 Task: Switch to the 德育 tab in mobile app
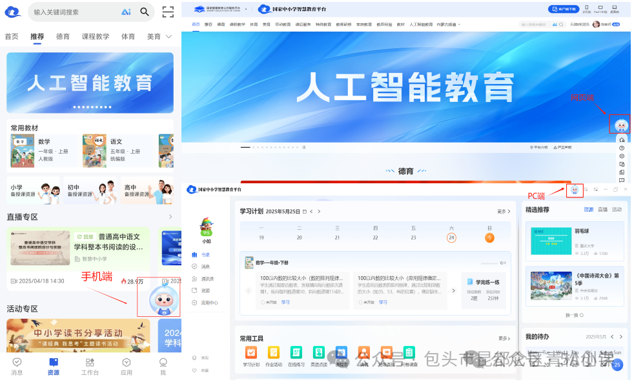(x=63, y=37)
